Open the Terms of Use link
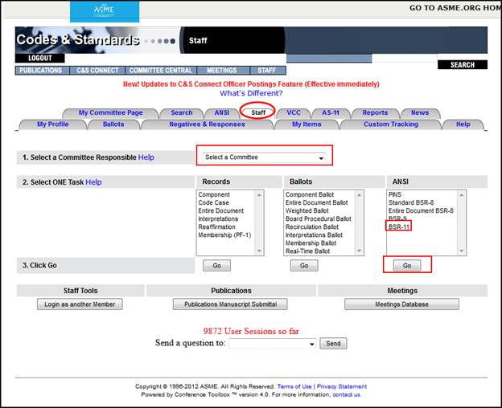Image resolution: width=502 pixels, height=408 pixels. coord(294,386)
